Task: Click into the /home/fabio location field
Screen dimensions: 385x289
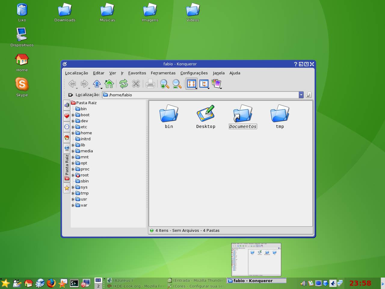Action: (x=200, y=95)
